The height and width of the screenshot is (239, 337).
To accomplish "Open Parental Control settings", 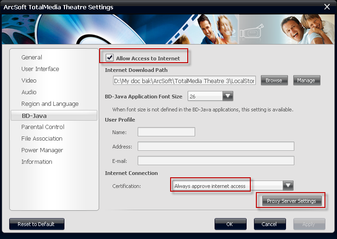I will [43, 127].
